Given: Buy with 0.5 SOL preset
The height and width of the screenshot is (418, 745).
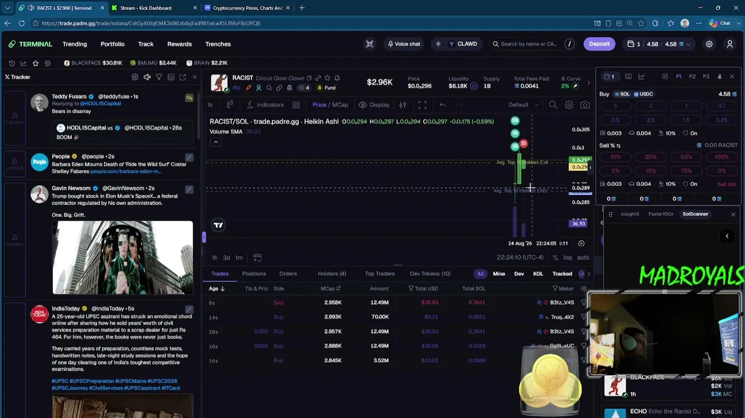Looking at the screenshot, I should (x=616, y=120).
